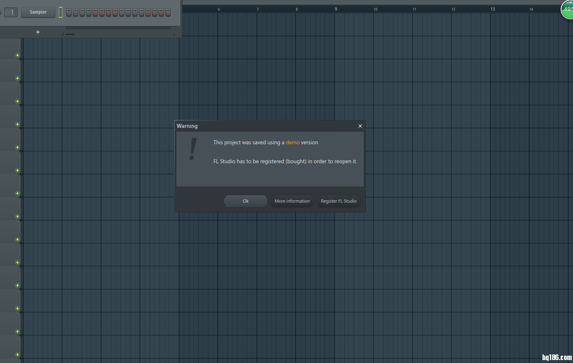Jump to bar 12 on the playlist ruler
Image resolution: width=573 pixels, height=363 pixels.
click(453, 9)
